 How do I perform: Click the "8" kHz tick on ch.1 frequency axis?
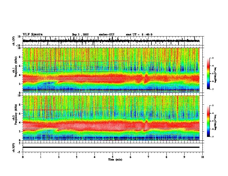[x=20, y=57]
